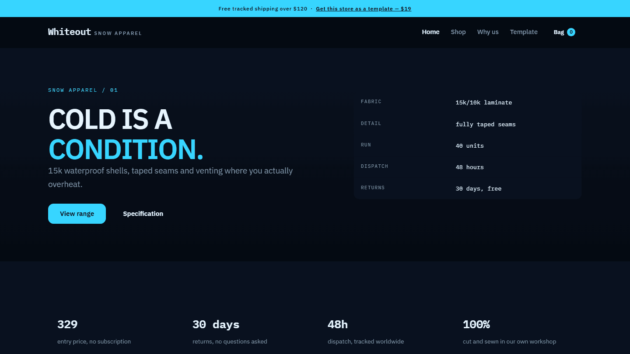Click 'cut and sewn in our own workshop' caption
This screenshot has height=354, width=630.
(510, 341)
